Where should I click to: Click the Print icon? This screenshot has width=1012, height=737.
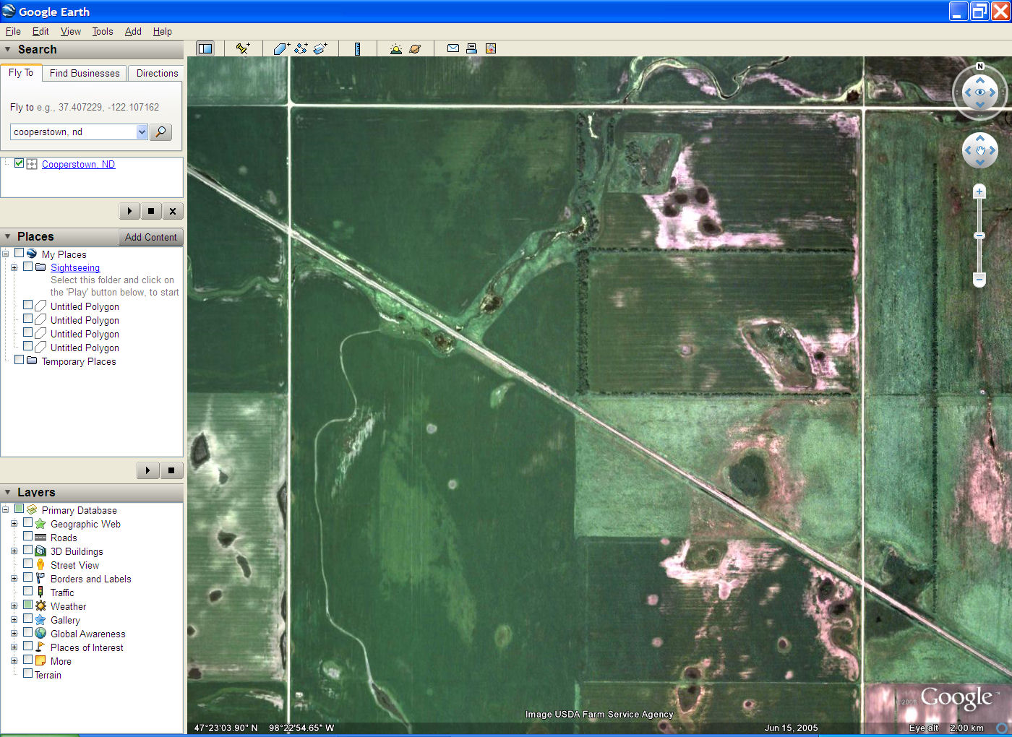471,48
